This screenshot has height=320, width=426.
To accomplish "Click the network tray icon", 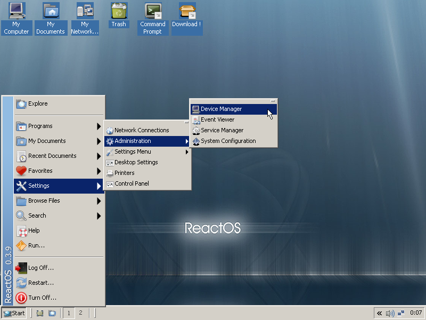I will [401, 313].
